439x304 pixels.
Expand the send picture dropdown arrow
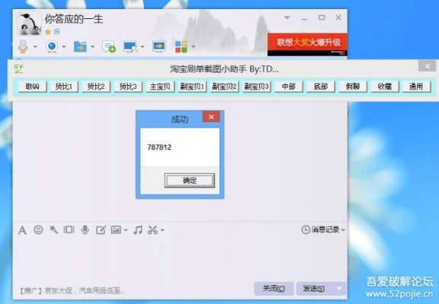126,230
